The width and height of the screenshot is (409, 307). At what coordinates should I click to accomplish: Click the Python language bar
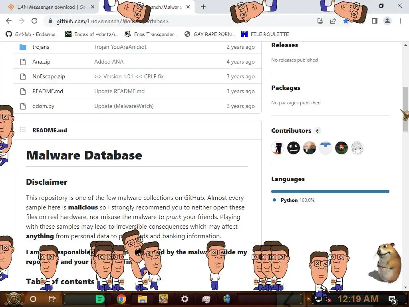[330, 191]
